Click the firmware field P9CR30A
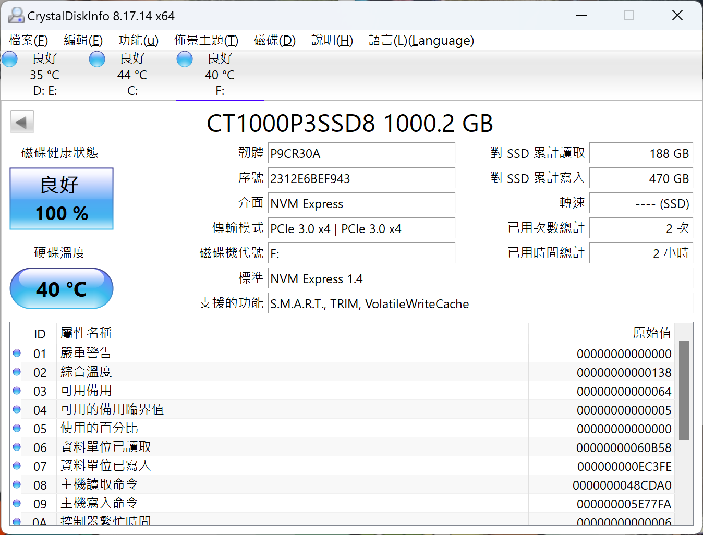The height and width of the screenshot is (535, 703). (x=361, y=154)
